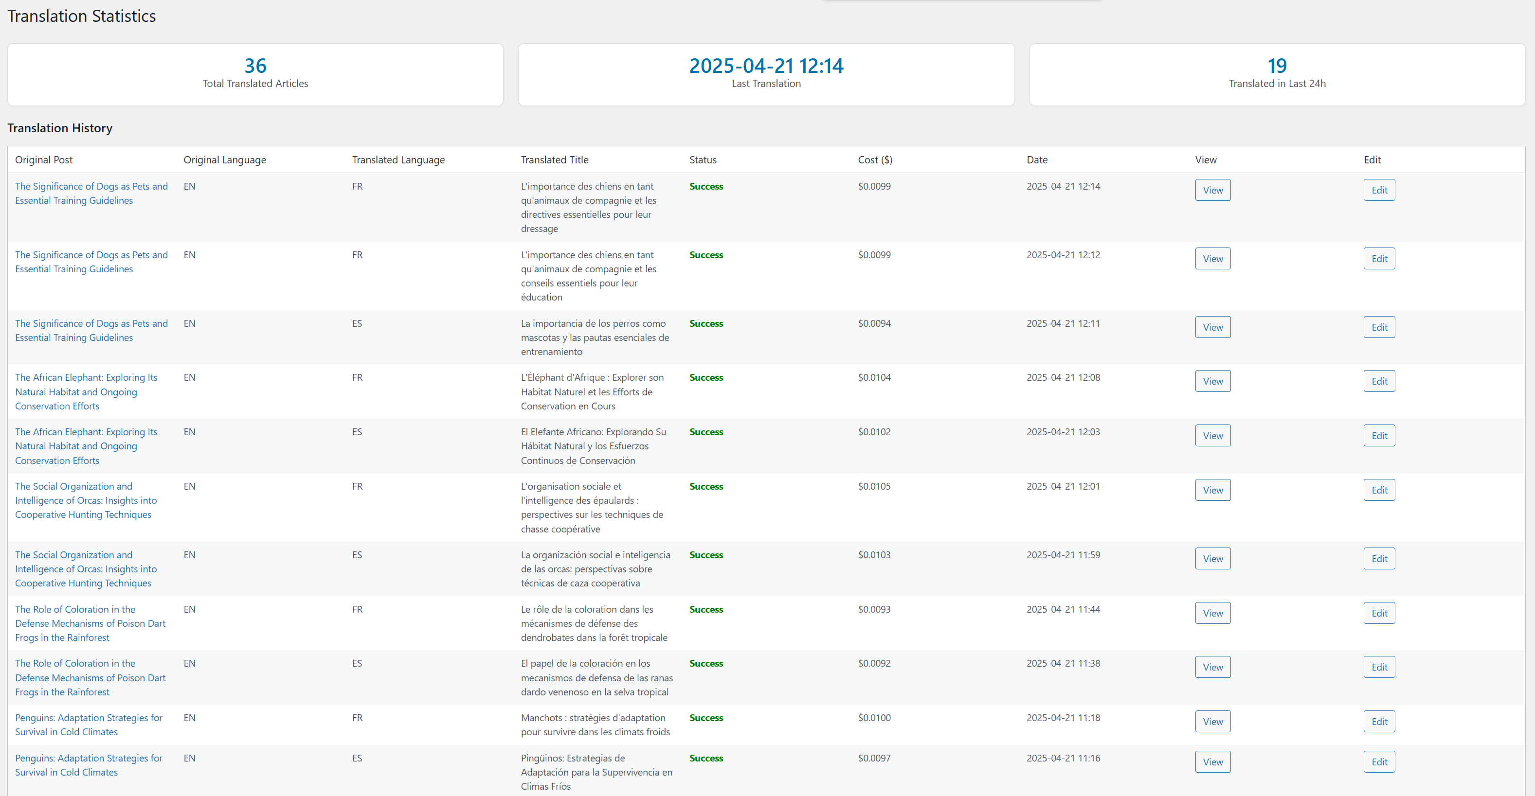The height and width of the screenshot is (796, 1535).
Task: Edit Spanish poison dart frogs translation 11:38
Action: (x=1379, y=667)
